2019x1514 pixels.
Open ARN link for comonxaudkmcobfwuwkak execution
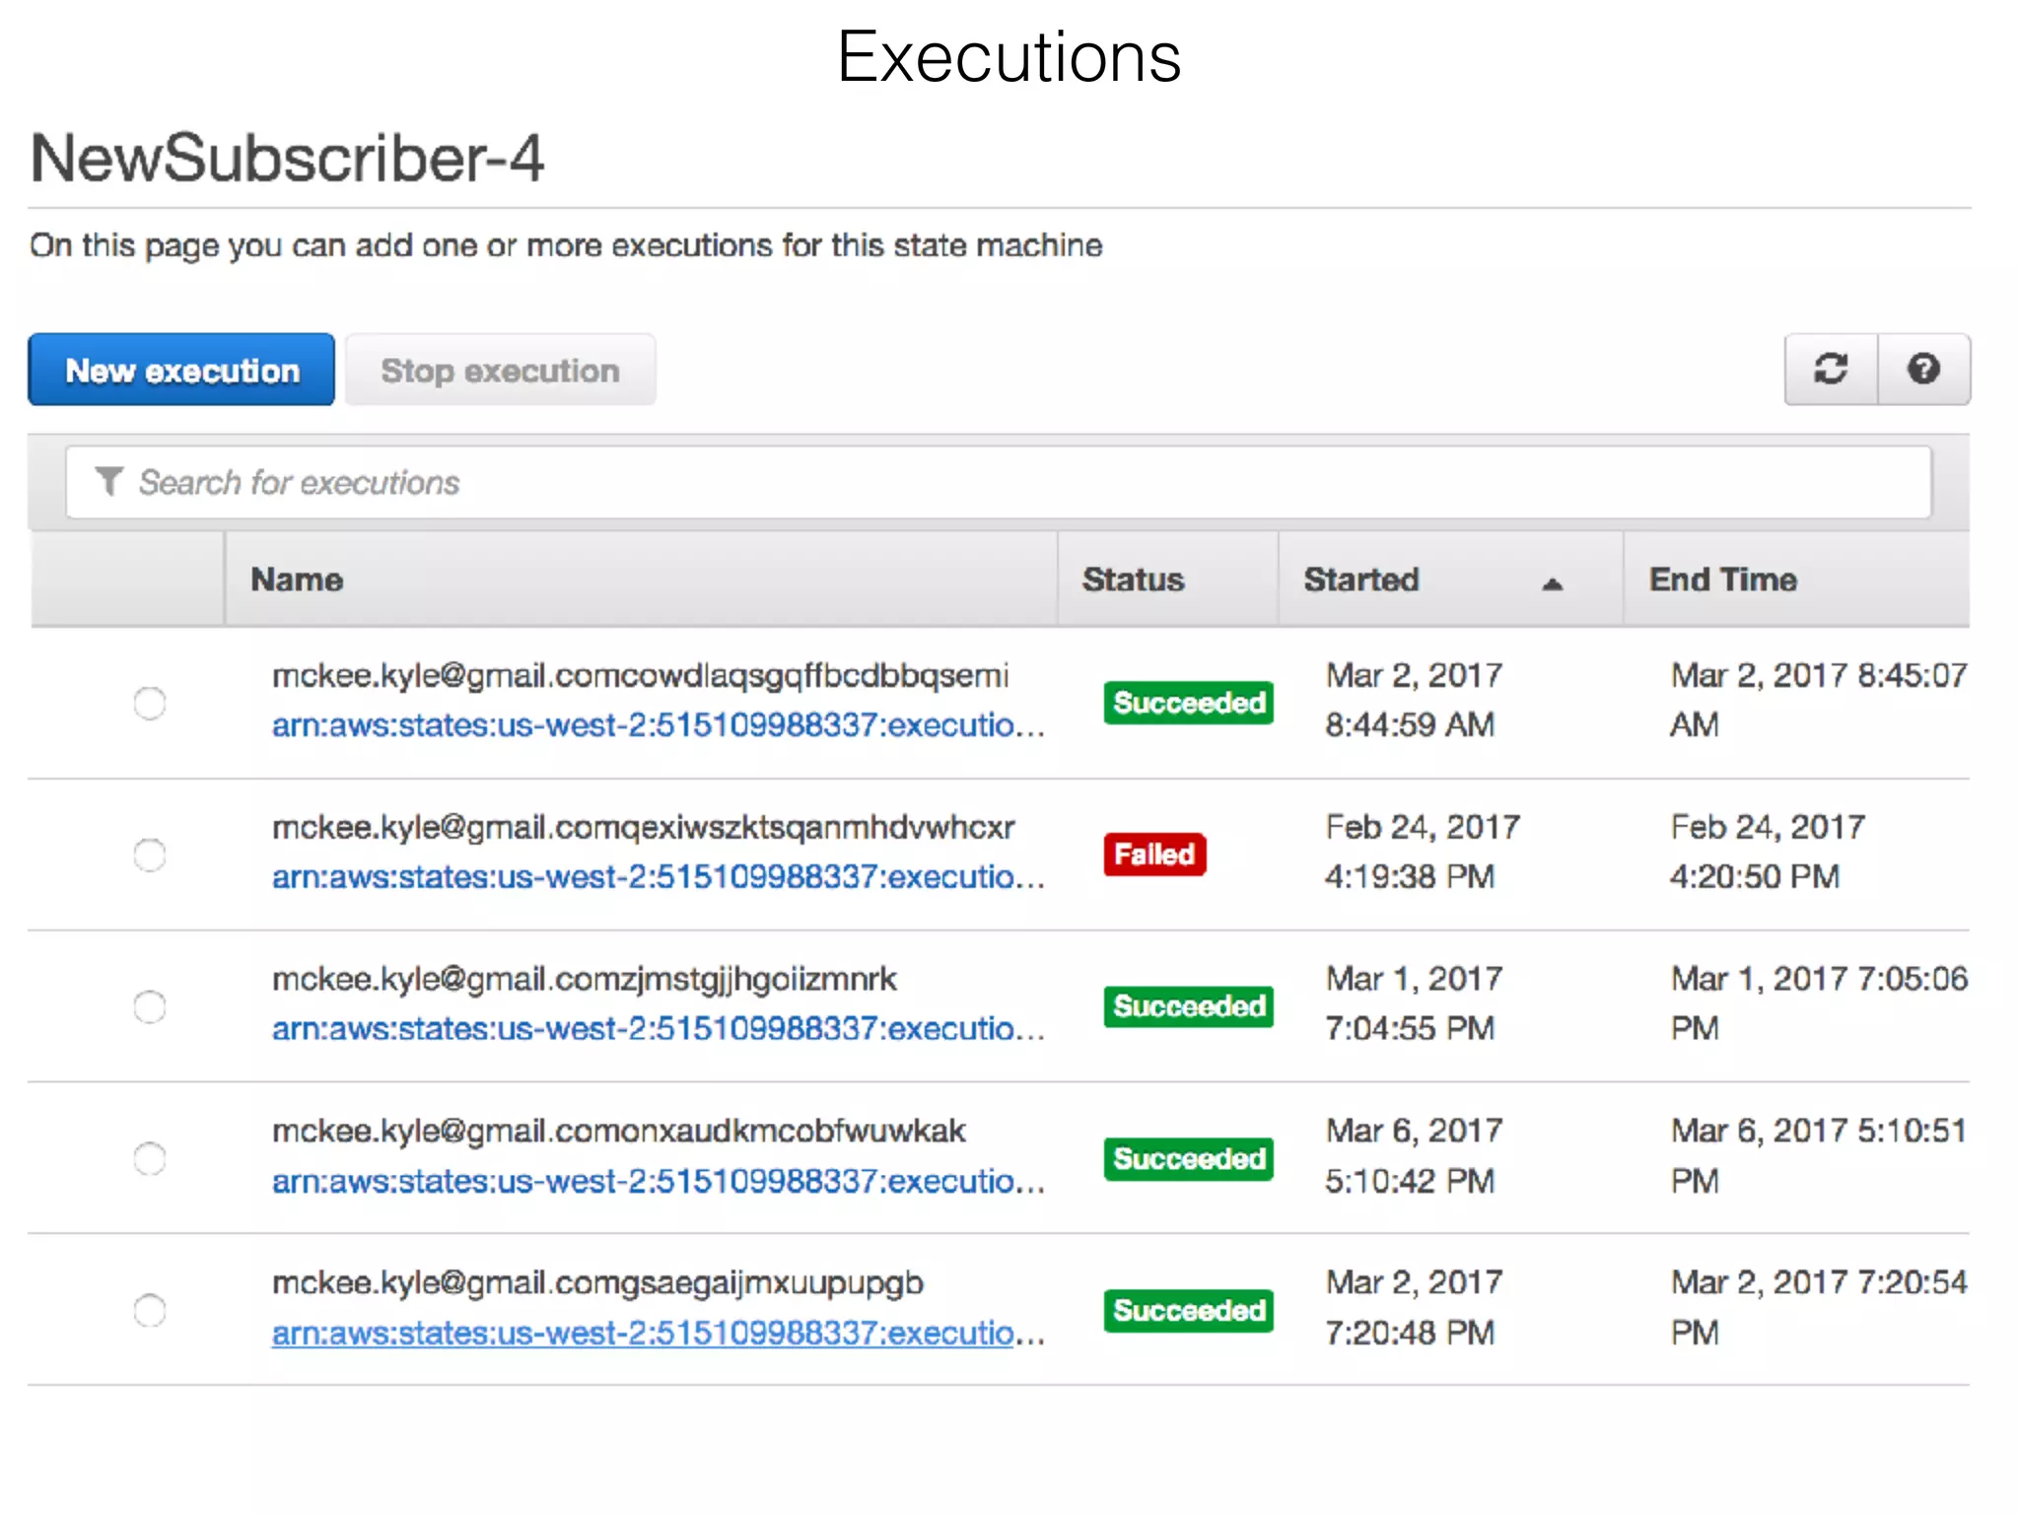click(659, 1181)
